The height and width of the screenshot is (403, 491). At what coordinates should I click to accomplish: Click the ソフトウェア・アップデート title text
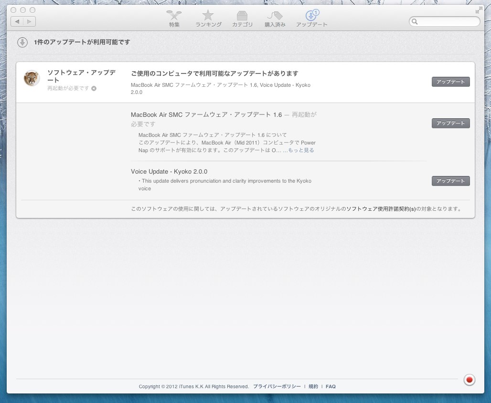(81, 76)
